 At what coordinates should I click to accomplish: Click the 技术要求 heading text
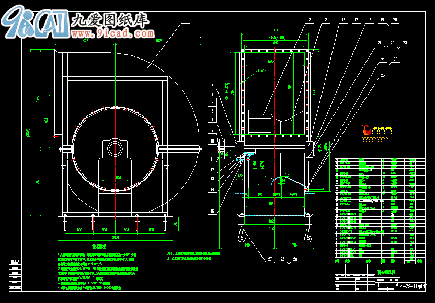pos(99,246)
